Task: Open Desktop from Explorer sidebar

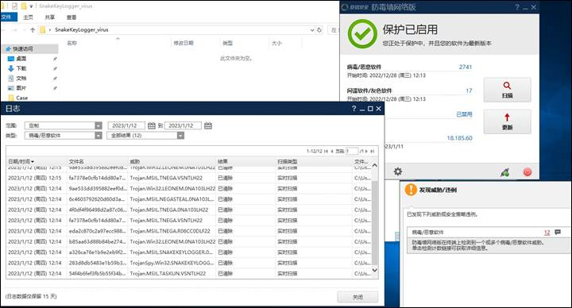Action: (x=21, y=58)
